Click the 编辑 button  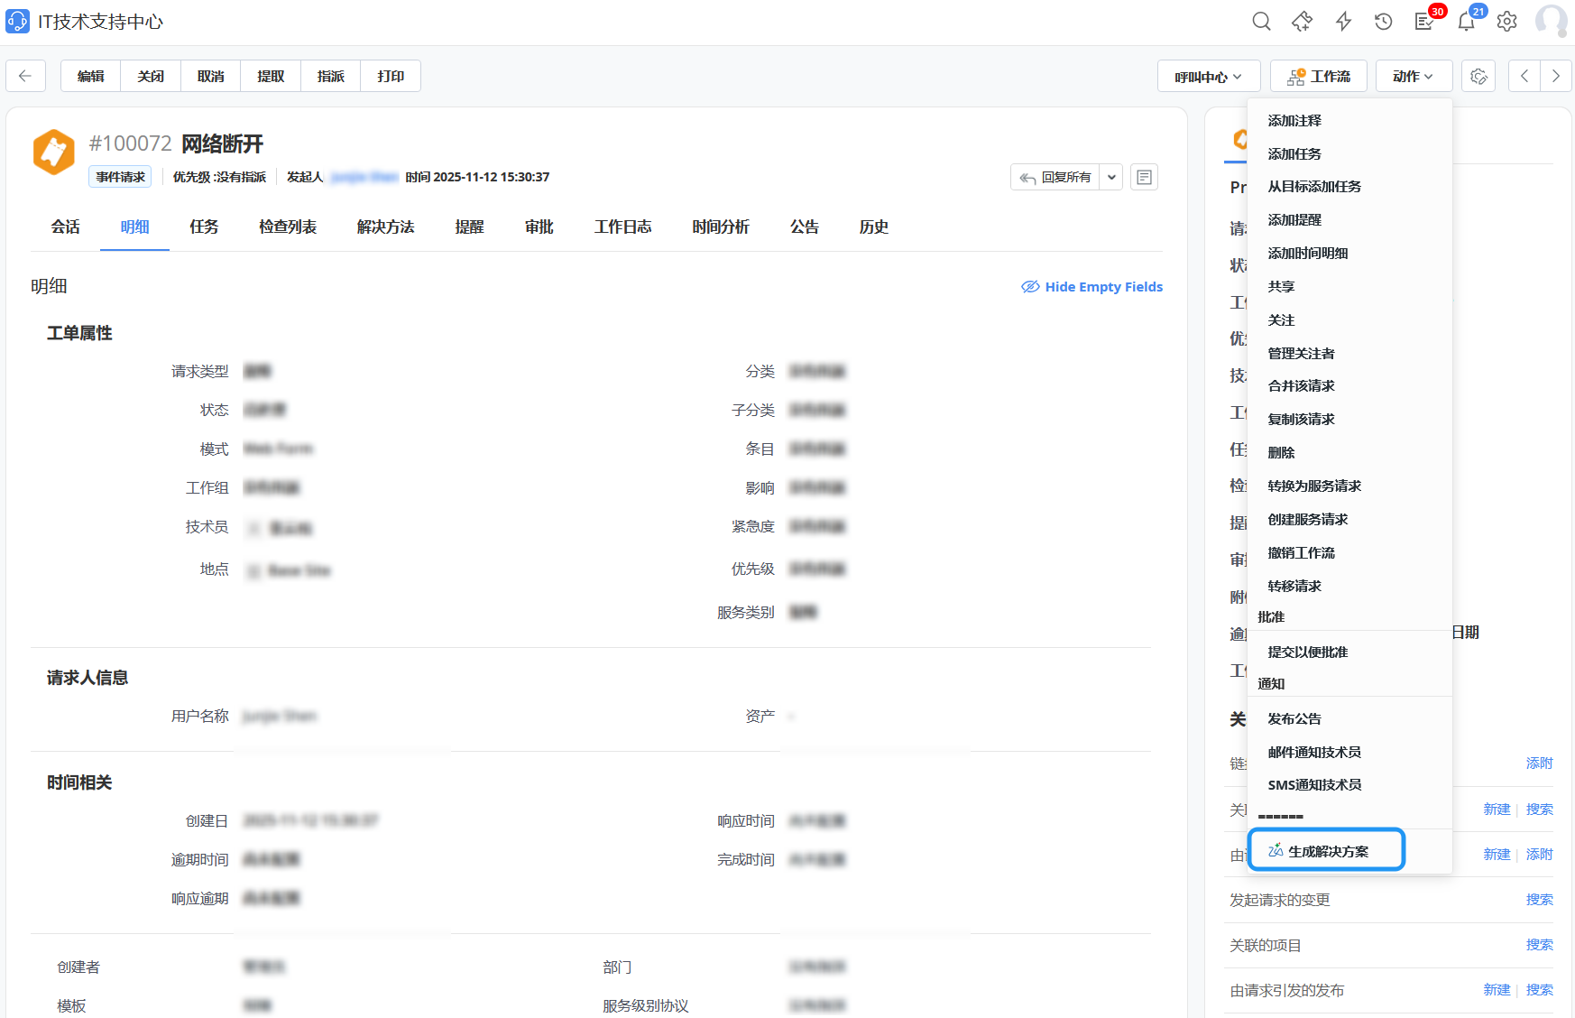coord(90,77)
